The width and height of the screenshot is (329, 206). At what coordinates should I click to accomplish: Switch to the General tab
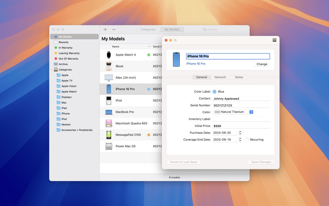point(202,77)
